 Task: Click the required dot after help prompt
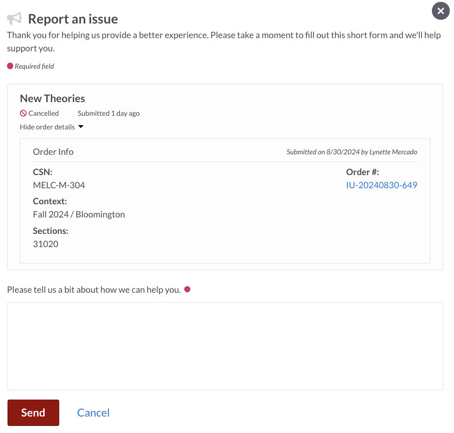point(188,289)
